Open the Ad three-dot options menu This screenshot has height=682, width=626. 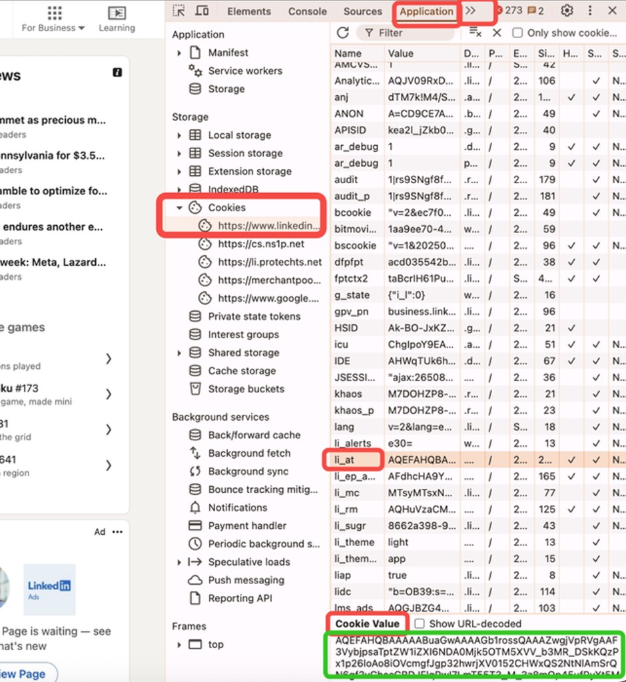pyautogui.click(x=117, y=531)
